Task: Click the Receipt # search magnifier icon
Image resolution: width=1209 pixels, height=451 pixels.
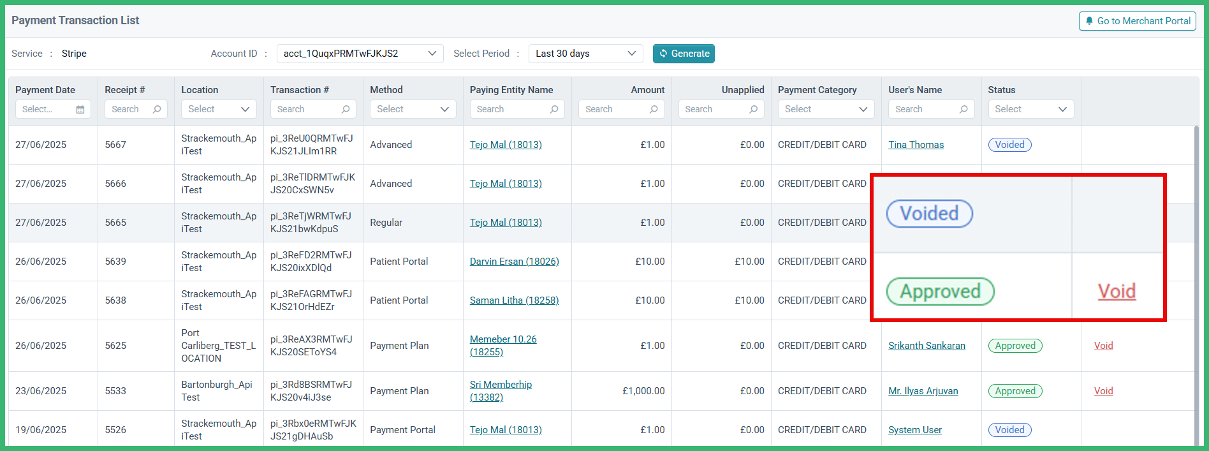Action: (157, 109)
